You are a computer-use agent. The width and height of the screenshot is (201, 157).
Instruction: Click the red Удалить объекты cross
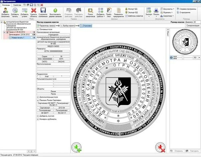pos(34,10)
